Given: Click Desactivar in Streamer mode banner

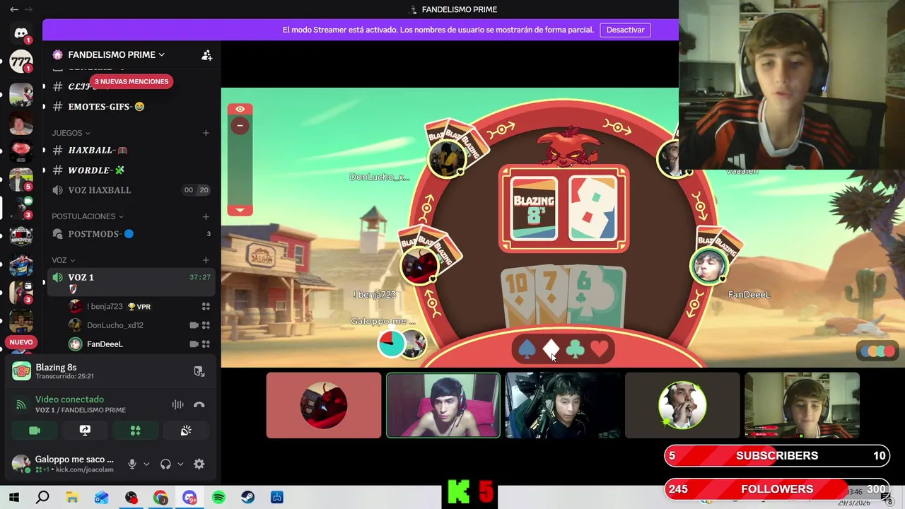Looking at the screenshot, I should [625, 30].
